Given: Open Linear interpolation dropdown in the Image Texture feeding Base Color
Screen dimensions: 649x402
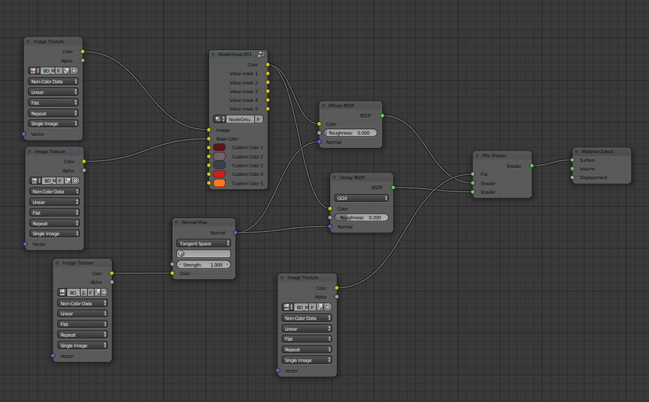Looking at the screenshot, I should pos(55,202).
